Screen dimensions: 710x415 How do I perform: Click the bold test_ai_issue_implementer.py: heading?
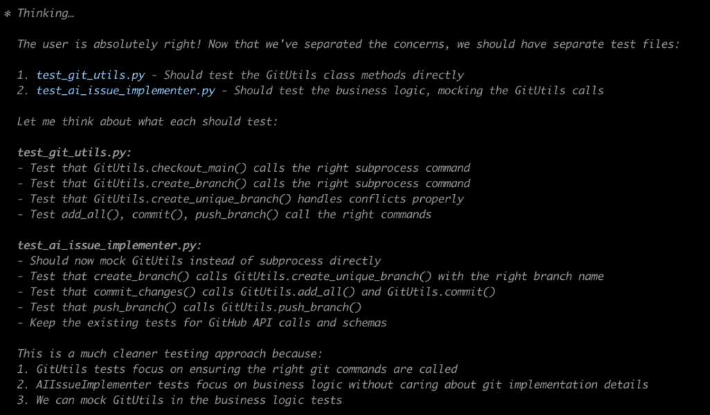coord(109,245)
